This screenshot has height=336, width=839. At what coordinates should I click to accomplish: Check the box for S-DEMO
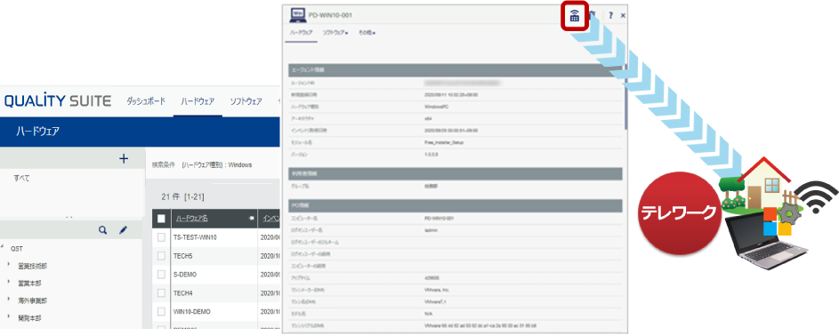point(161,275)
